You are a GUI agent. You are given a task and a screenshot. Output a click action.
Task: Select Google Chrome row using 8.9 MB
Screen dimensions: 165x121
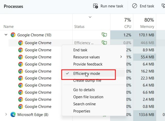click(x=38, y=50)
